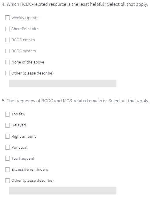Tick question 5's Other (please describe) checkbox
This screenshot has height=200, width=158.
point(8,180)
